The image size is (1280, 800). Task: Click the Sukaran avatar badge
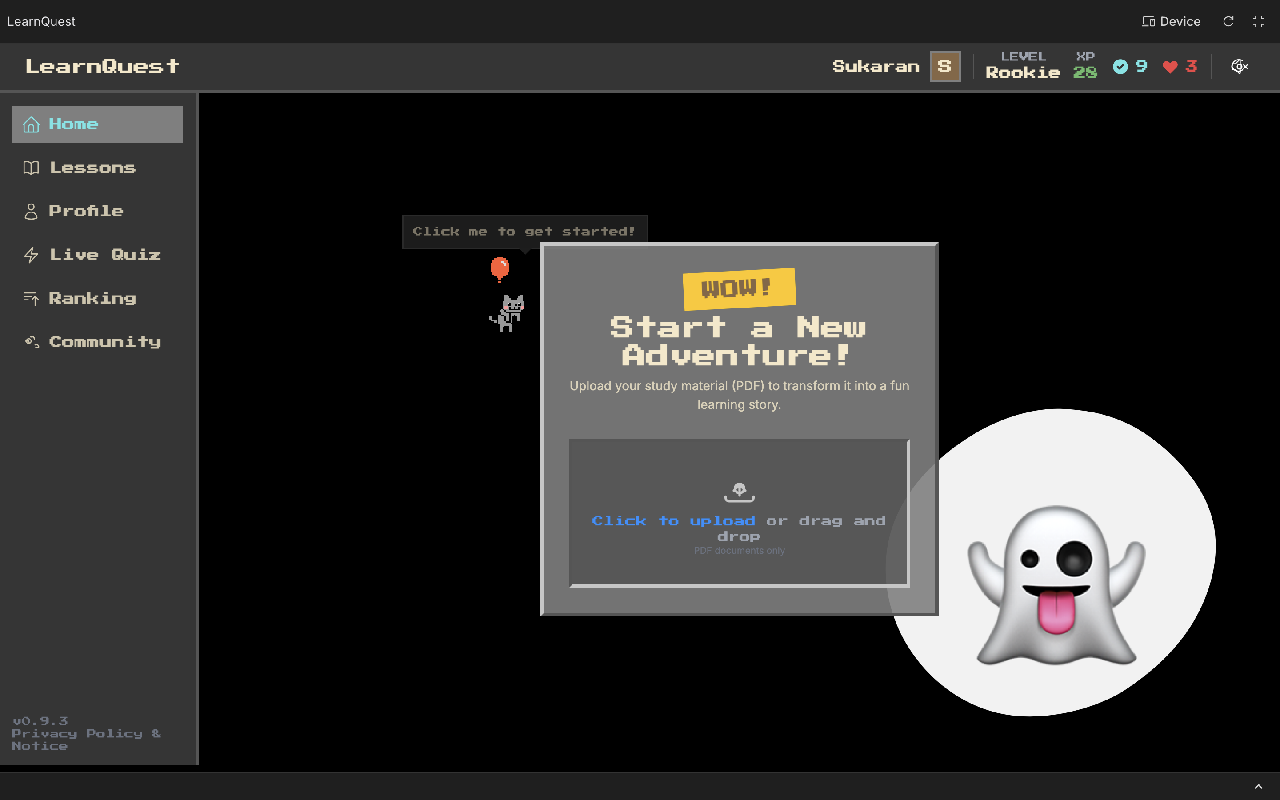[x=944, y=66]
